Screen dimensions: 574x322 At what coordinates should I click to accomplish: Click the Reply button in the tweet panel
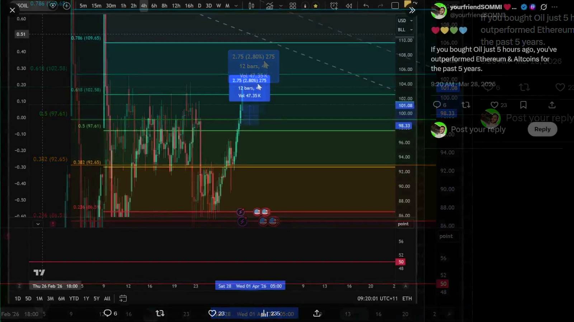click(542, 129)
